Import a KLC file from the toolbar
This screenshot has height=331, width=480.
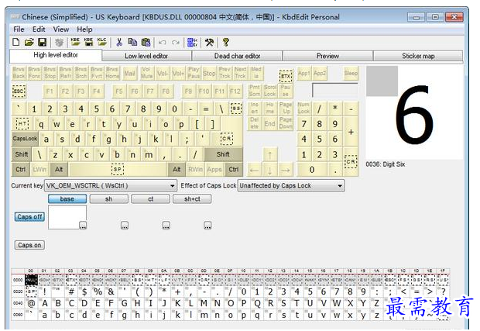click(x=102, y=42)
